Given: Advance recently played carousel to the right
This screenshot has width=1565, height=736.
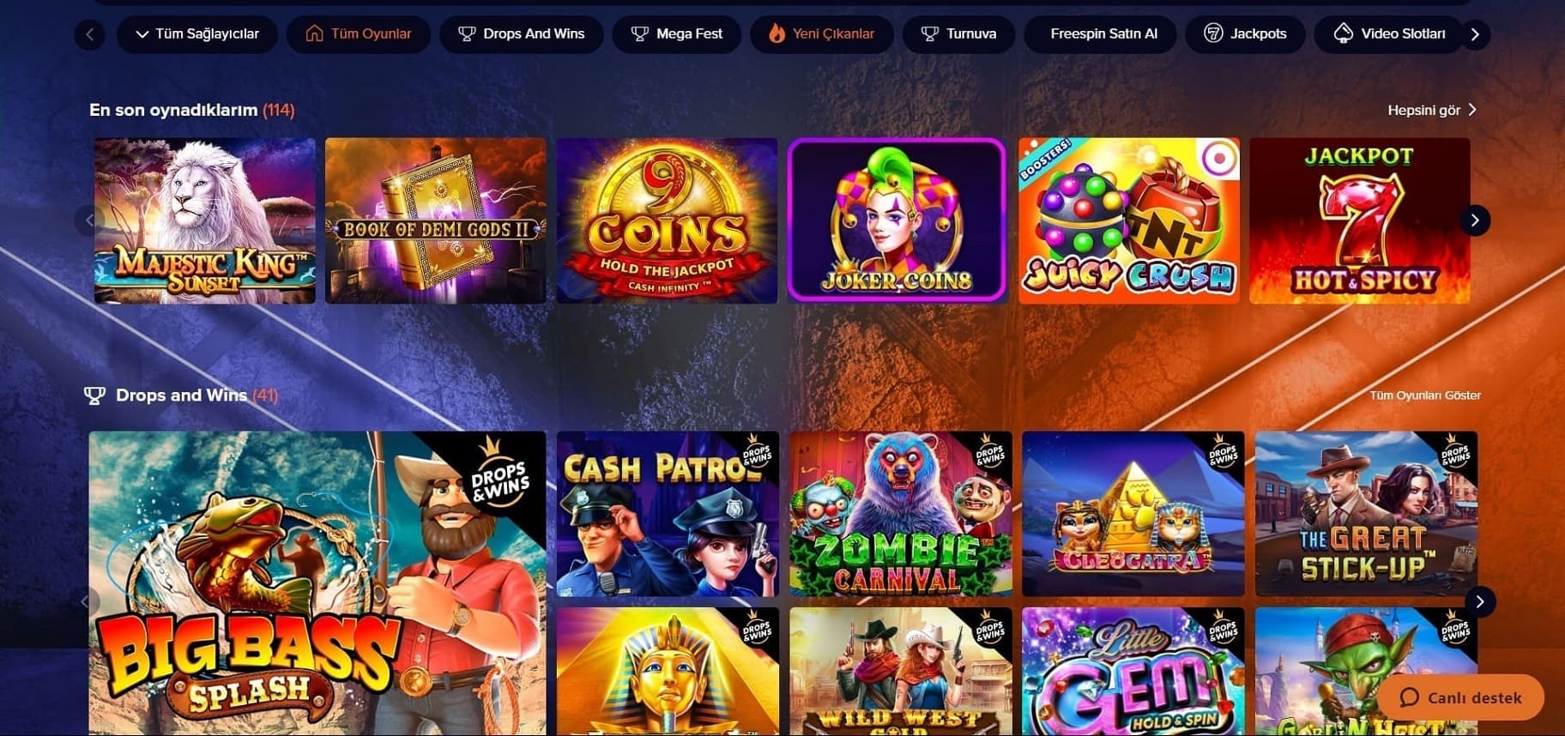Looking at the screenshot, I should [x=1475, y=220].
